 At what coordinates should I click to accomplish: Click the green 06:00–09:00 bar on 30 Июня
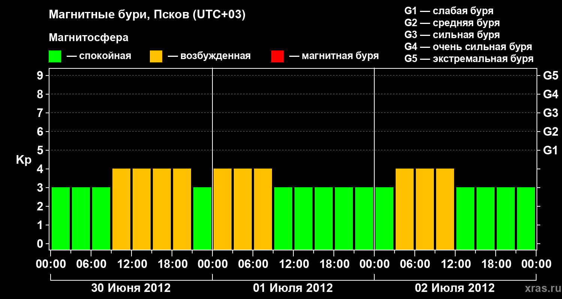[101, 218]
